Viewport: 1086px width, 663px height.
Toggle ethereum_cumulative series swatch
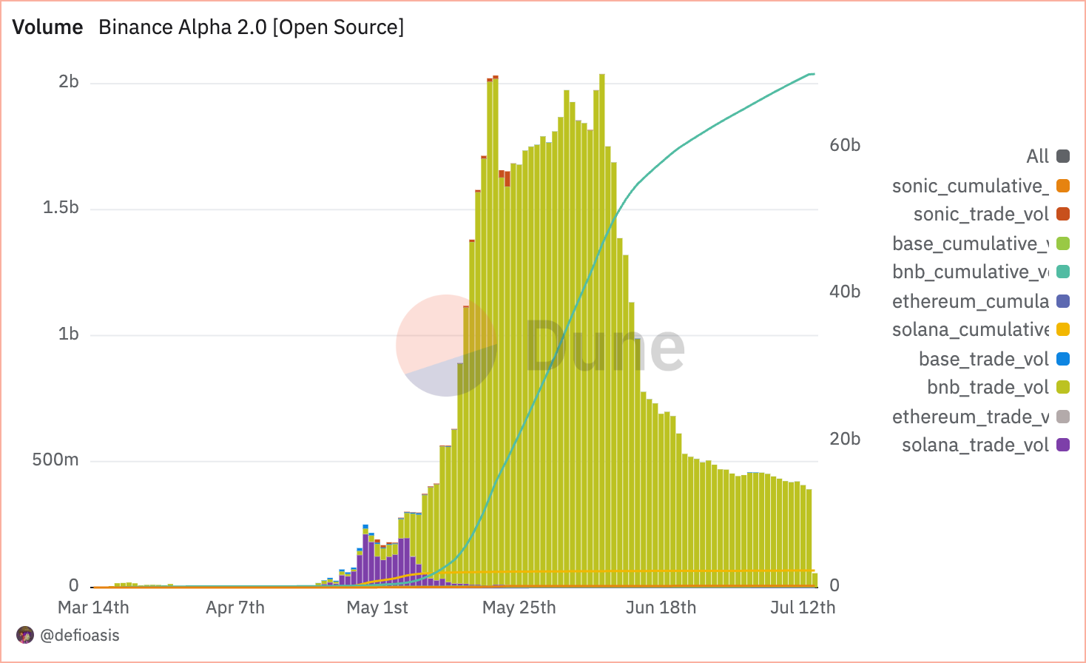pos(1063,301)
